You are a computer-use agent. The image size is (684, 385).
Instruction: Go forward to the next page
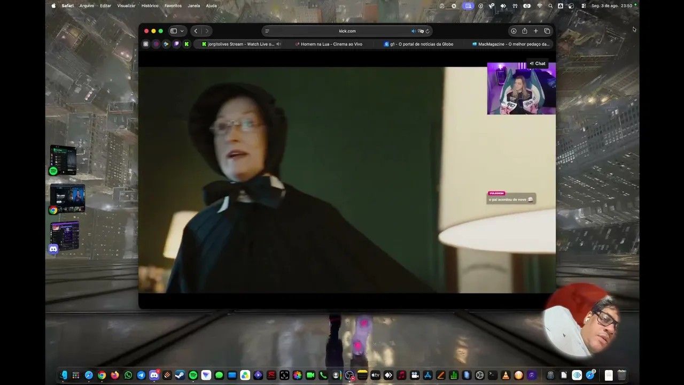[x=207, y=31]
